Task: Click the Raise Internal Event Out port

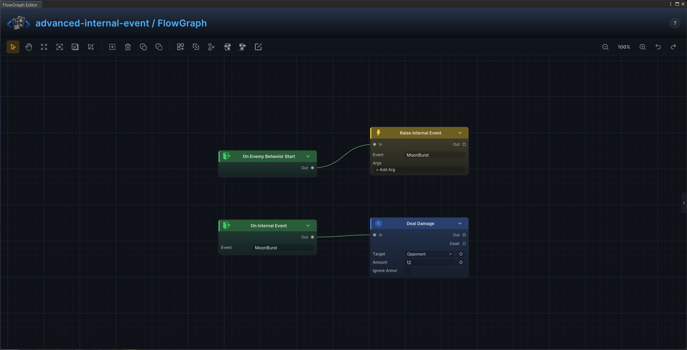Action: (464, 144)
